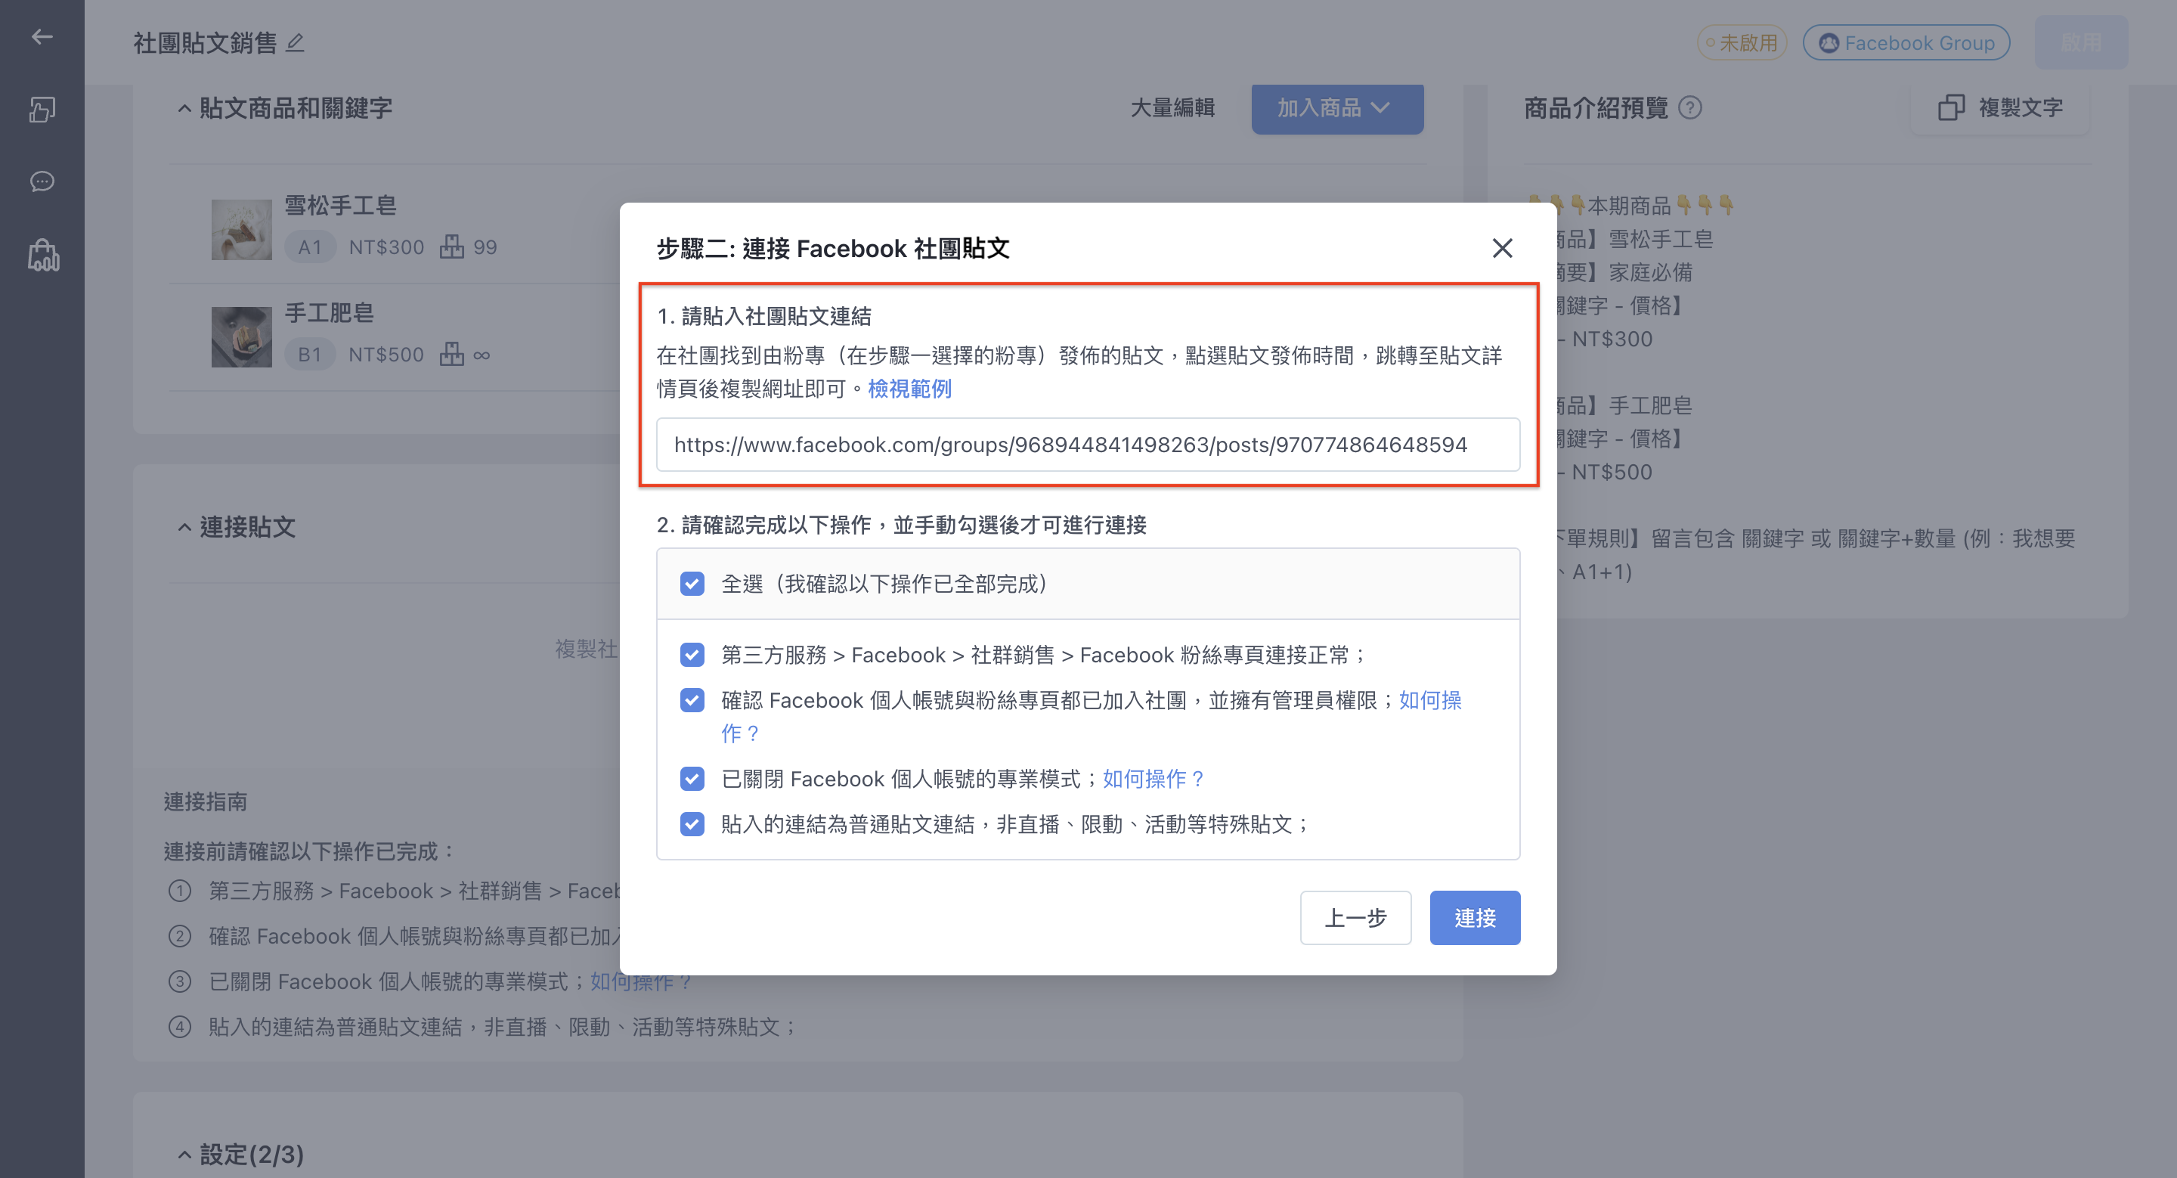Uncheck the 普通貼文連結 confirmation checkbox
The image size is (2177, 1178).
[692, 824]
